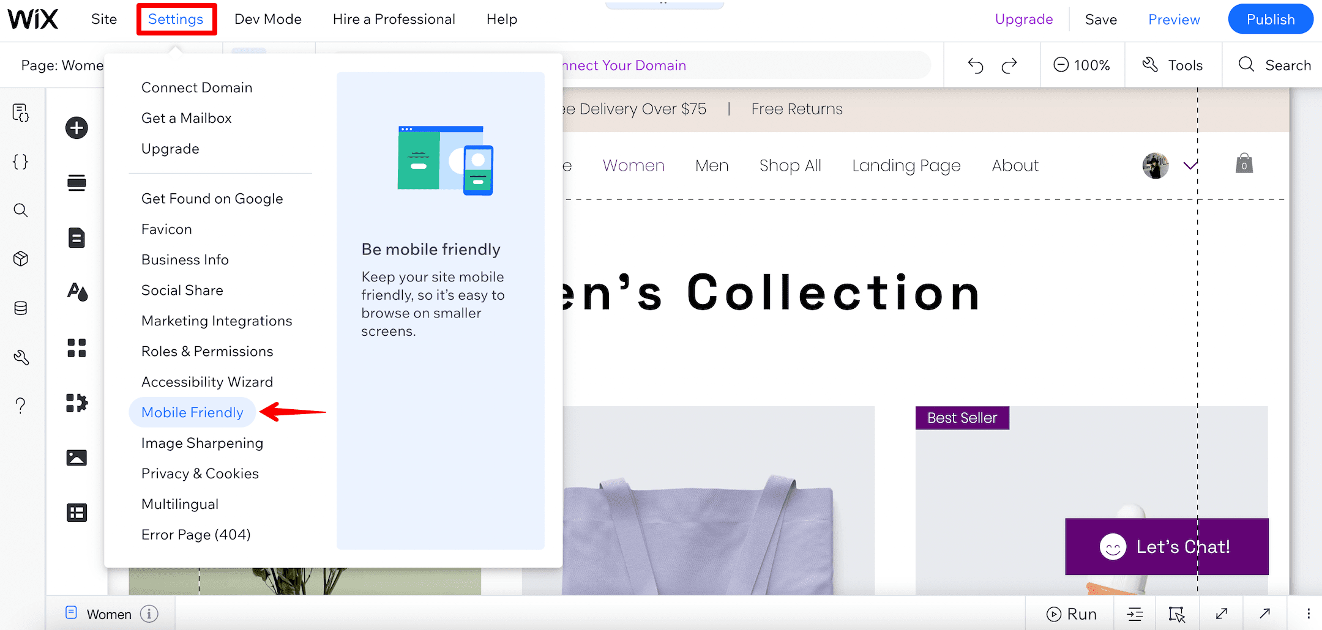Image resolution: width=1322 pixels, height=630 pixels.
Task: Click Connect Your Domain link
Action: pos(623,65)
